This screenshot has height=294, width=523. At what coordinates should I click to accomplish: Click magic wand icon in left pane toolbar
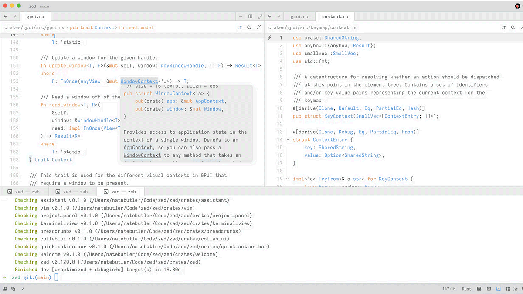(x=259, y=27)
